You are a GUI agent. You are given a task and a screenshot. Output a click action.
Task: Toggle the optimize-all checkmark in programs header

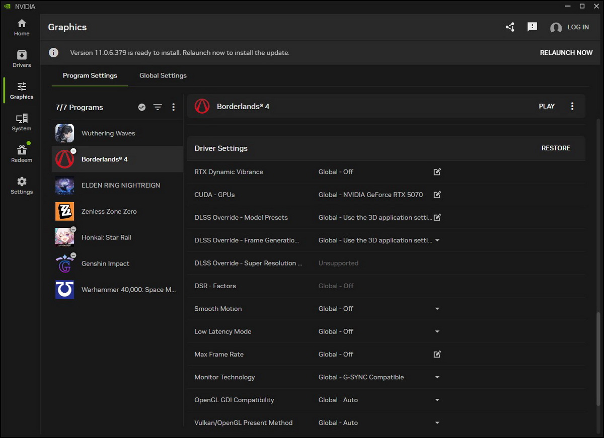point(142,107)
